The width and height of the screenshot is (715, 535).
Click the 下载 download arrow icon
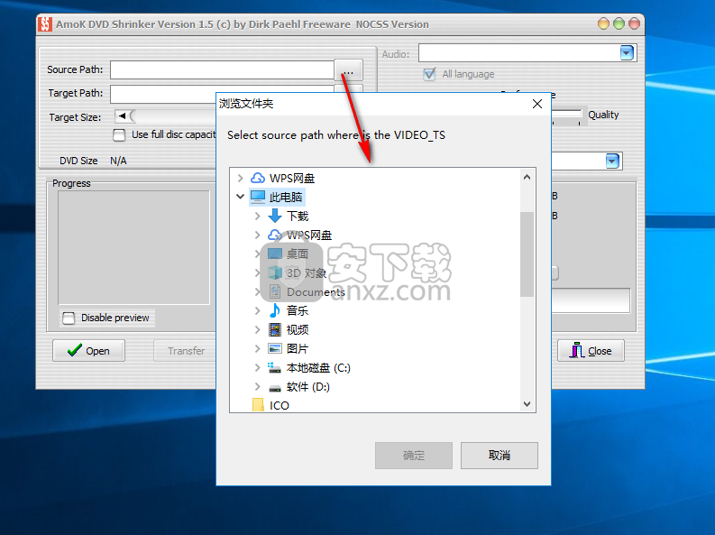(x=274, y=216)
